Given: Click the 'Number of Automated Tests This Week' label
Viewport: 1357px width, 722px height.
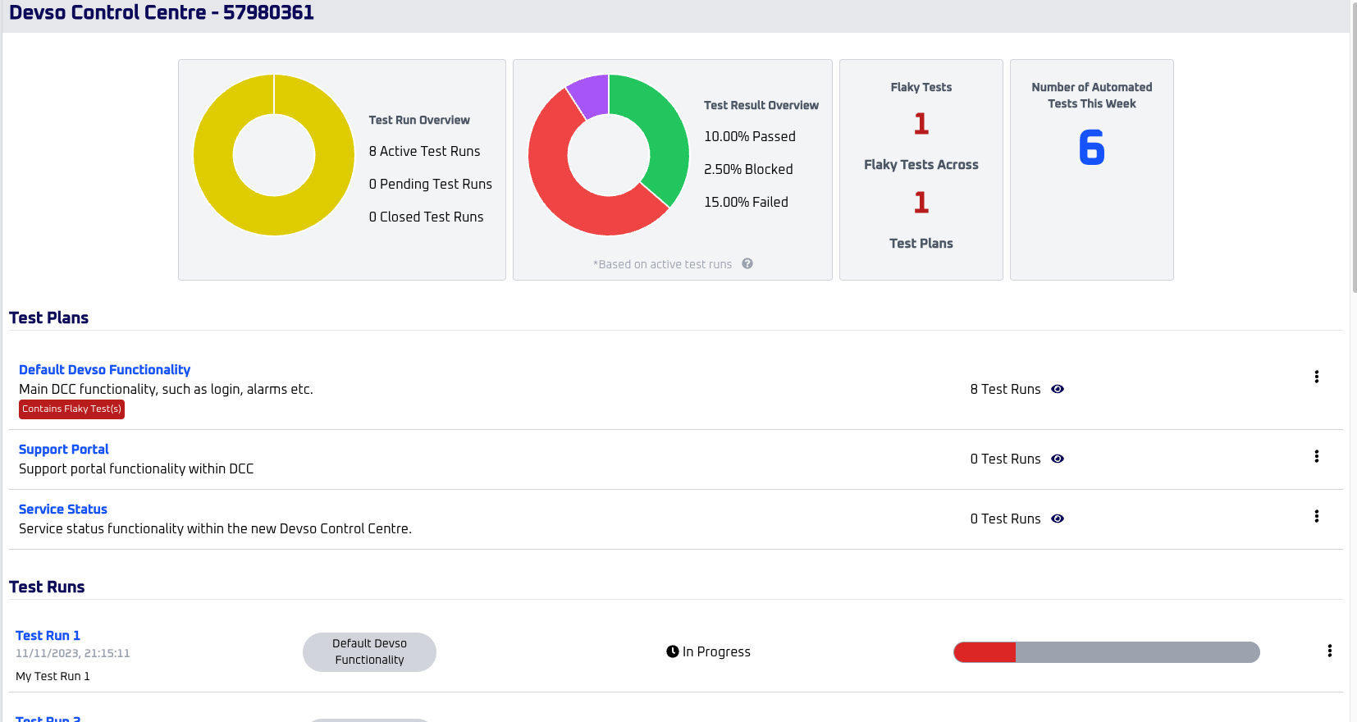Looking at the screenshot, I should tap(1092, 95).
